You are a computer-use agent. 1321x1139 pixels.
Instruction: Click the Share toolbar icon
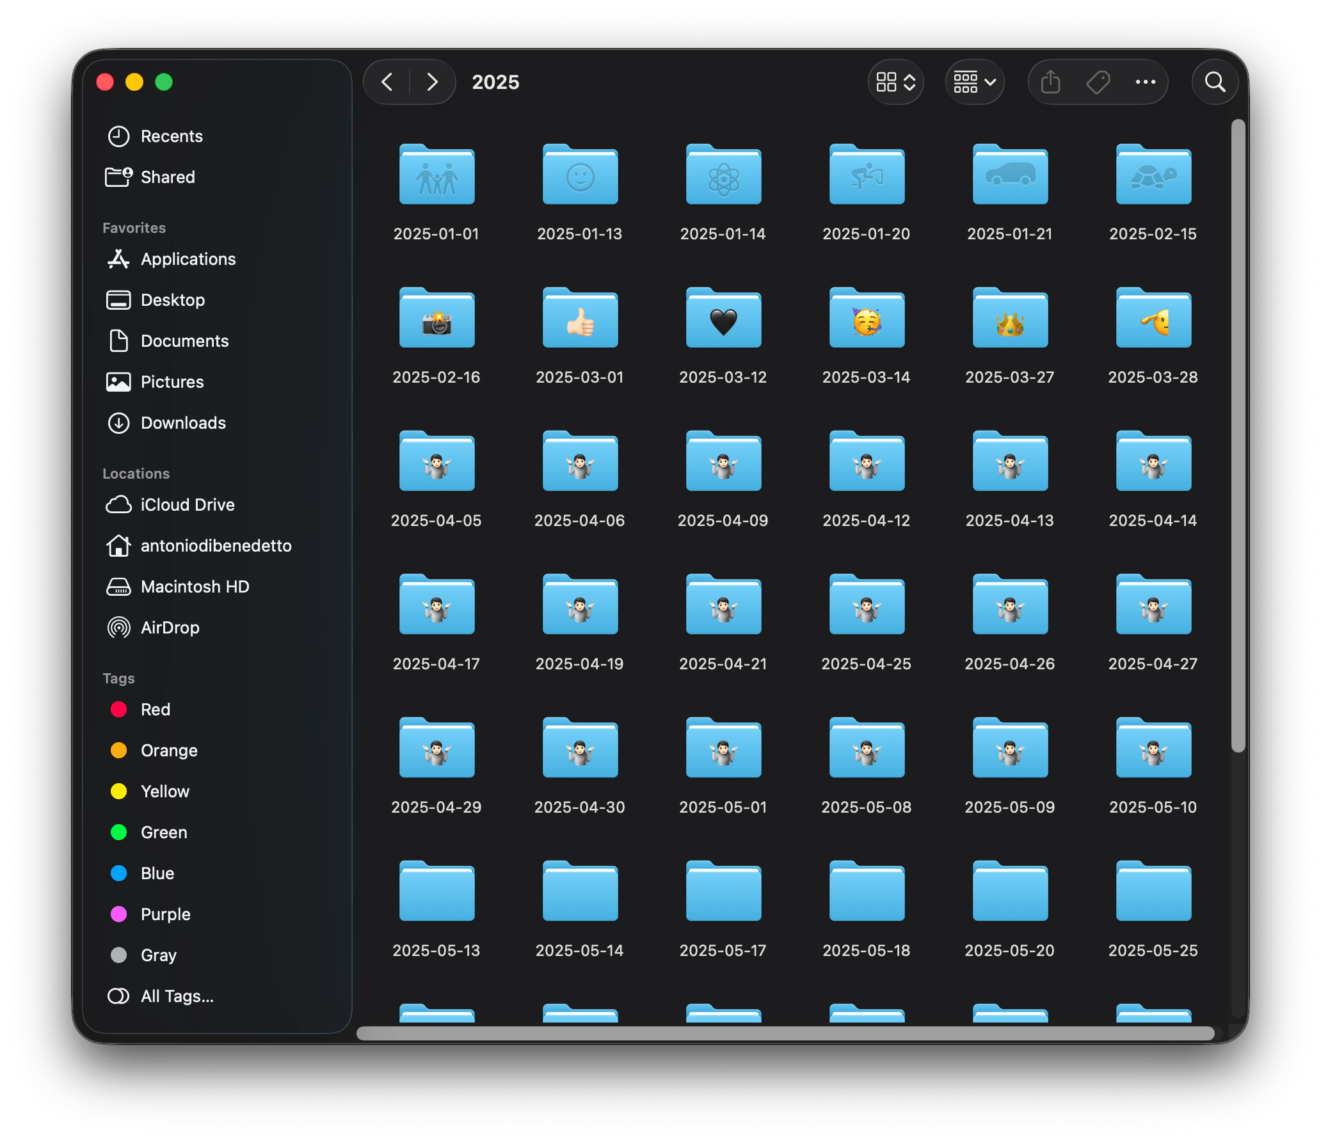pos(1050,82)
